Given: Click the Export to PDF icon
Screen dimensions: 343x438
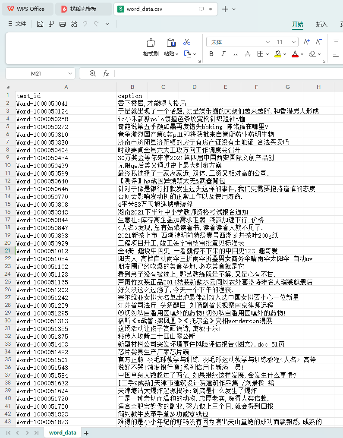Looking at the screenshot, I should click(x=51, y=24).
